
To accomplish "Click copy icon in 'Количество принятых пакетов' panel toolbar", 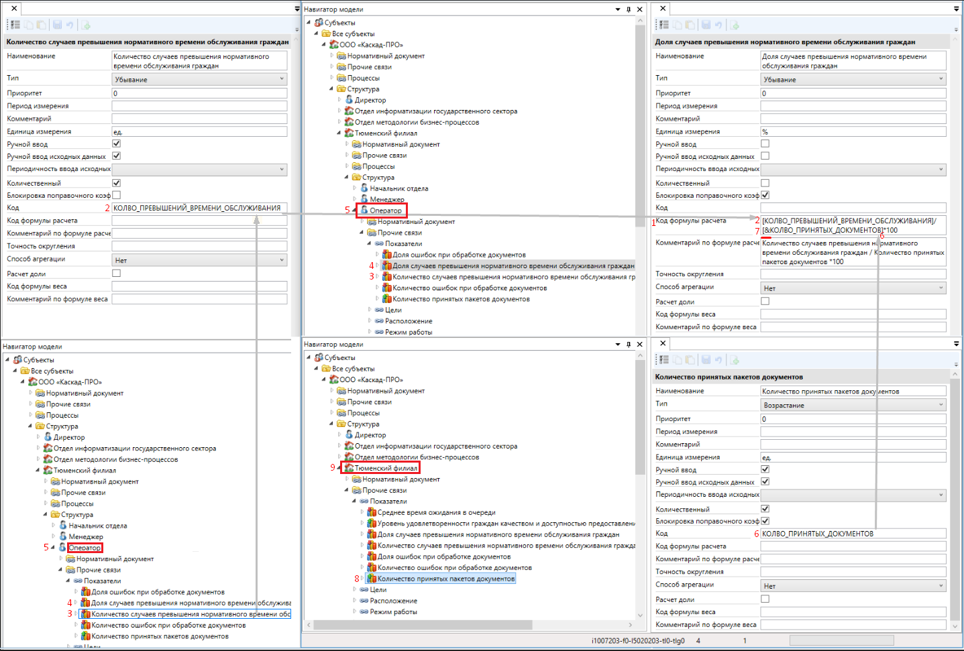I will tap(679, 360).
